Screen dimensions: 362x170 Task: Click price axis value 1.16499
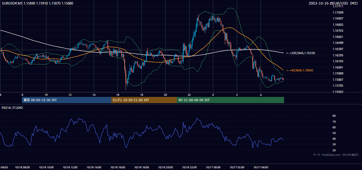(338, 43)
